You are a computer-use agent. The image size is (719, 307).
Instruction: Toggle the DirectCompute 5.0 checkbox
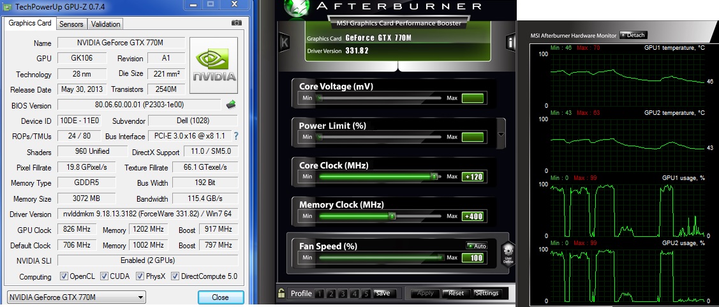(175, 276)
